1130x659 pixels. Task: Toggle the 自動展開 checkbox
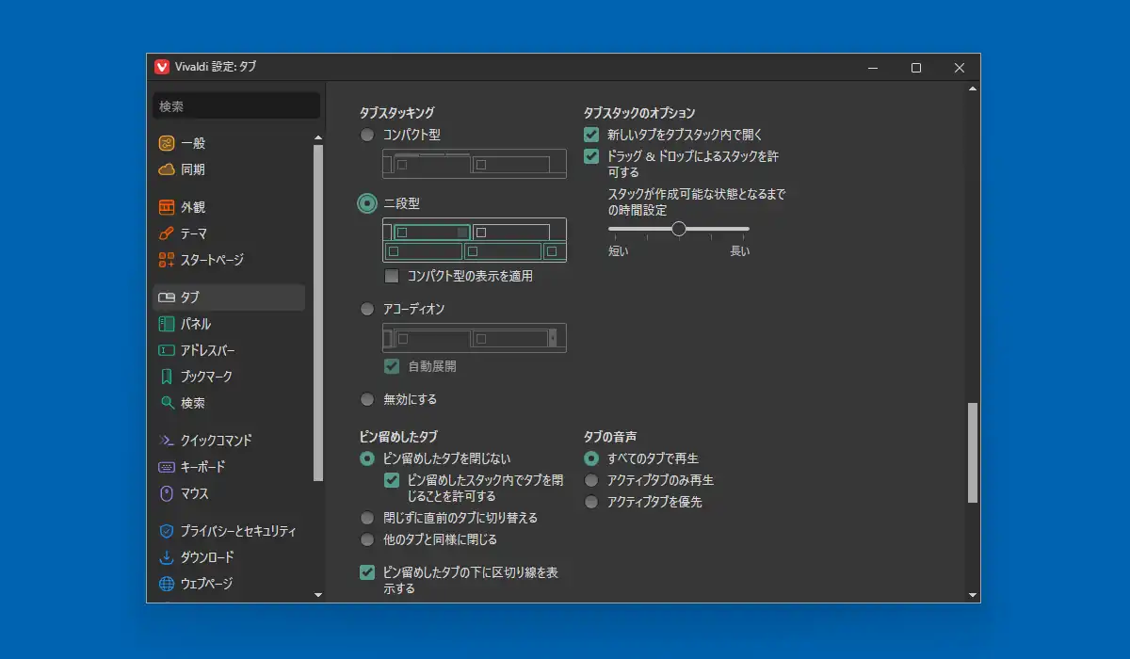coord(392,366)
